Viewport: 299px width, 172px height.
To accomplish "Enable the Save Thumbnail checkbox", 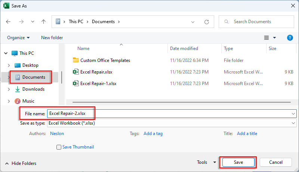I will click(x=59, y=147).
